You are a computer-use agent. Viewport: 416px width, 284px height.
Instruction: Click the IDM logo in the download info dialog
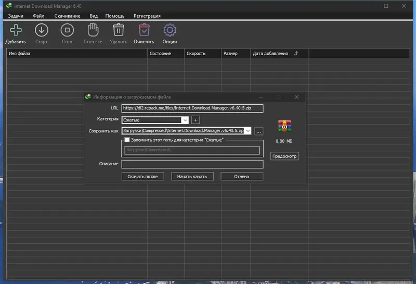(x=88, y=97)
